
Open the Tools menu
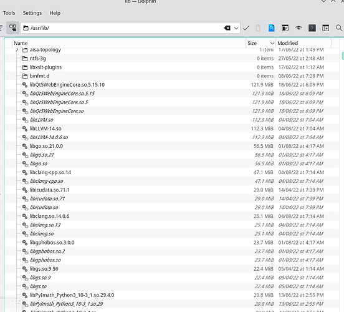[x=9, y=13]
